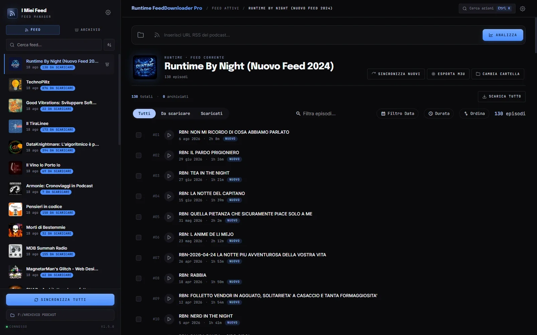This screenshot has width=537, height=335.
Task: Open feed manager settings gear in sidebar
Action: pos(108,12)
